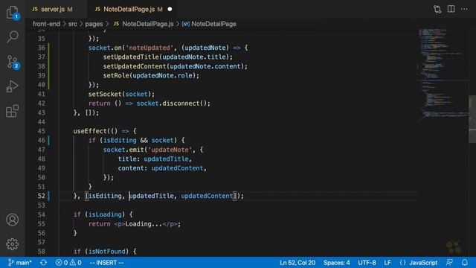
Task: Click Spaces: 4 indentation setting
Action: click(x=336, y=263)
